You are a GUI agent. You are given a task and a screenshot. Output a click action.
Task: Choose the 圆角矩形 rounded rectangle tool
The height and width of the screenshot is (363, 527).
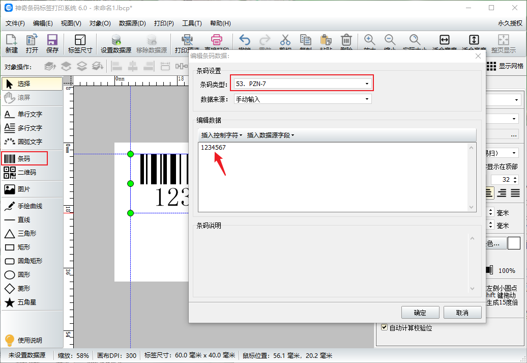tap(32, 261)
